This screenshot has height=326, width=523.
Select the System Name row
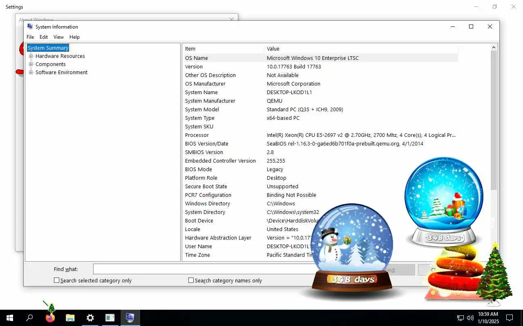click(320, 93)
